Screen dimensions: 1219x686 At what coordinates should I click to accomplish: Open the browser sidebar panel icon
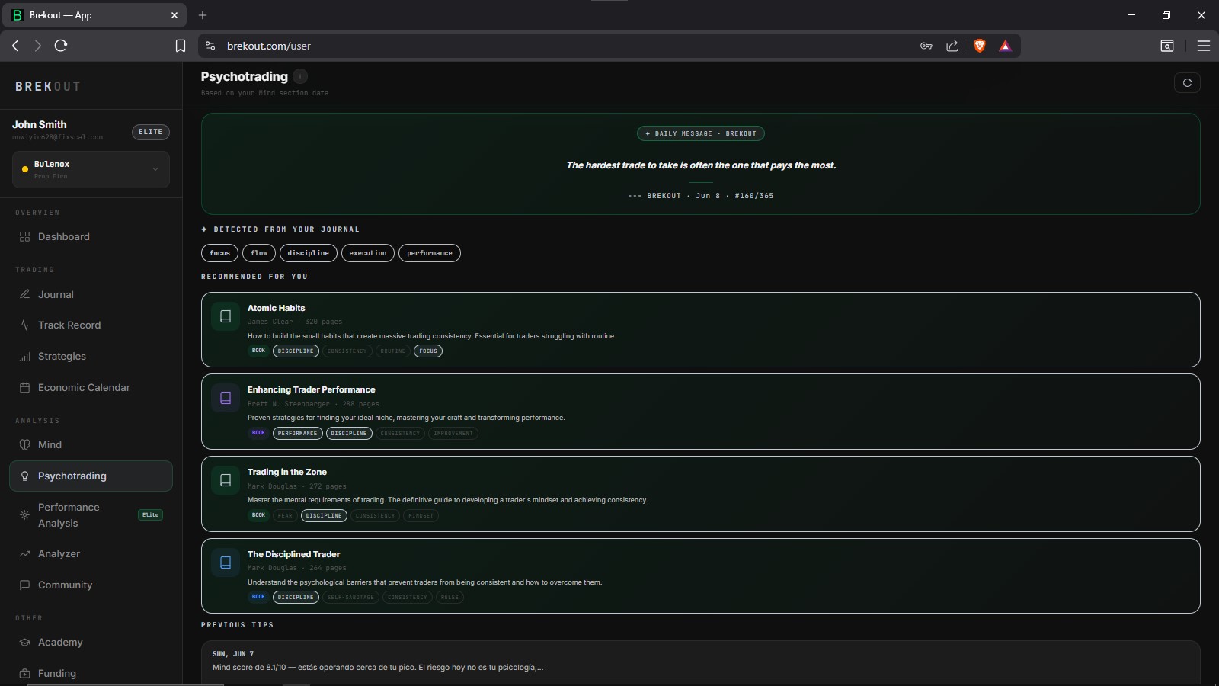(1167, 46)
